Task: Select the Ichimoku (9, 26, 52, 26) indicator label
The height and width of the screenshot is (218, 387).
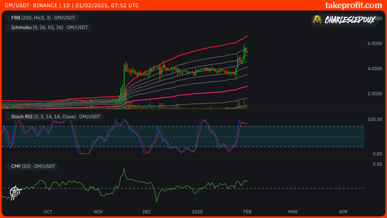Action: [x=48, y=27]
